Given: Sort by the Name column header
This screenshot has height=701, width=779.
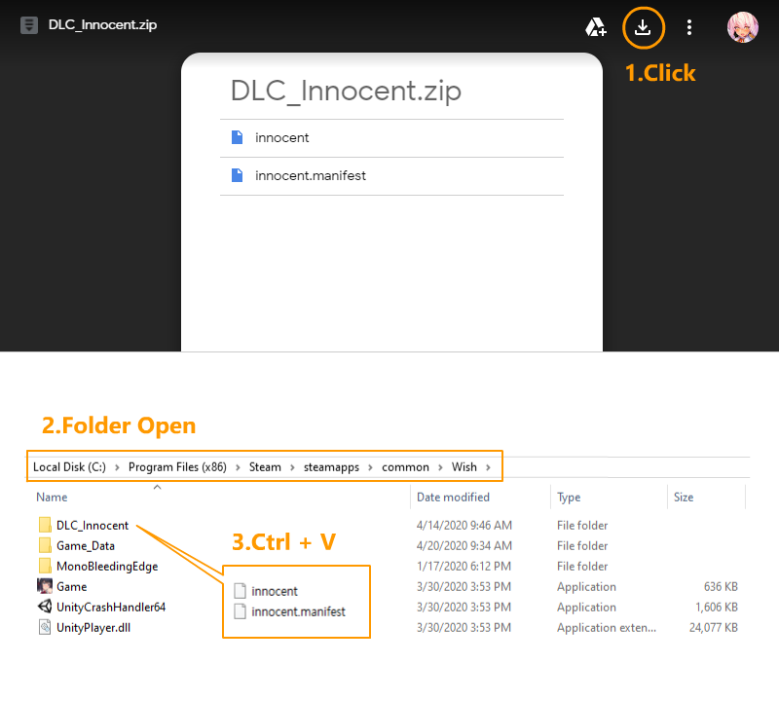Looking at the screenshot, I should point(52,498).
